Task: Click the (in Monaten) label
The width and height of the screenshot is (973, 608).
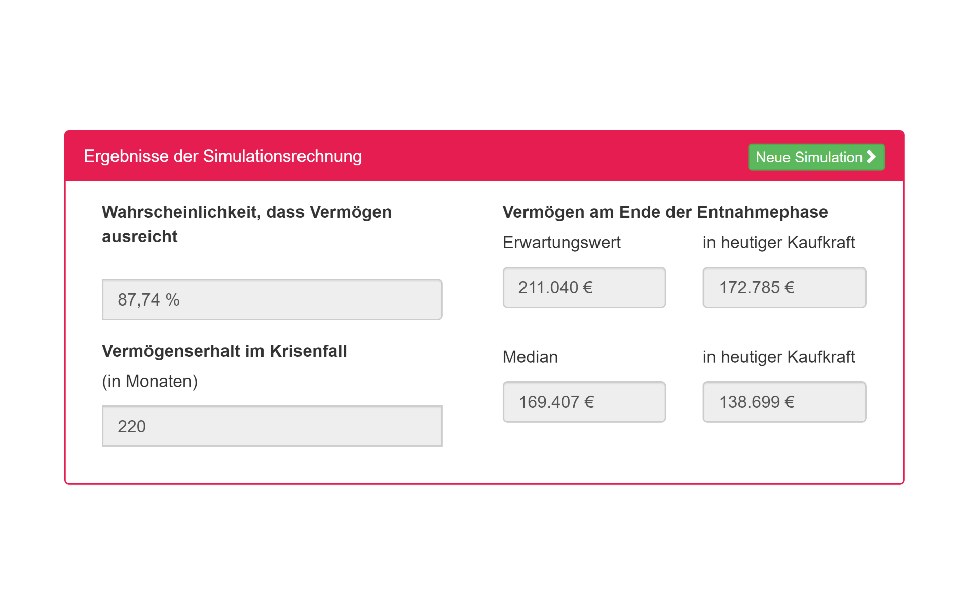Action: 150,381
